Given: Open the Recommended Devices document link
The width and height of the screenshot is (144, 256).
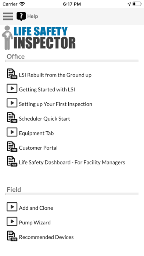Looking at the screenshot, I should coord(46,237).
